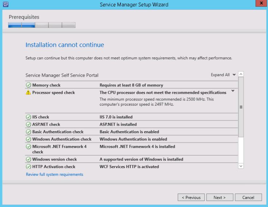Select the Memory check result row
Screen dimensions: 268x207
point(131,85)
